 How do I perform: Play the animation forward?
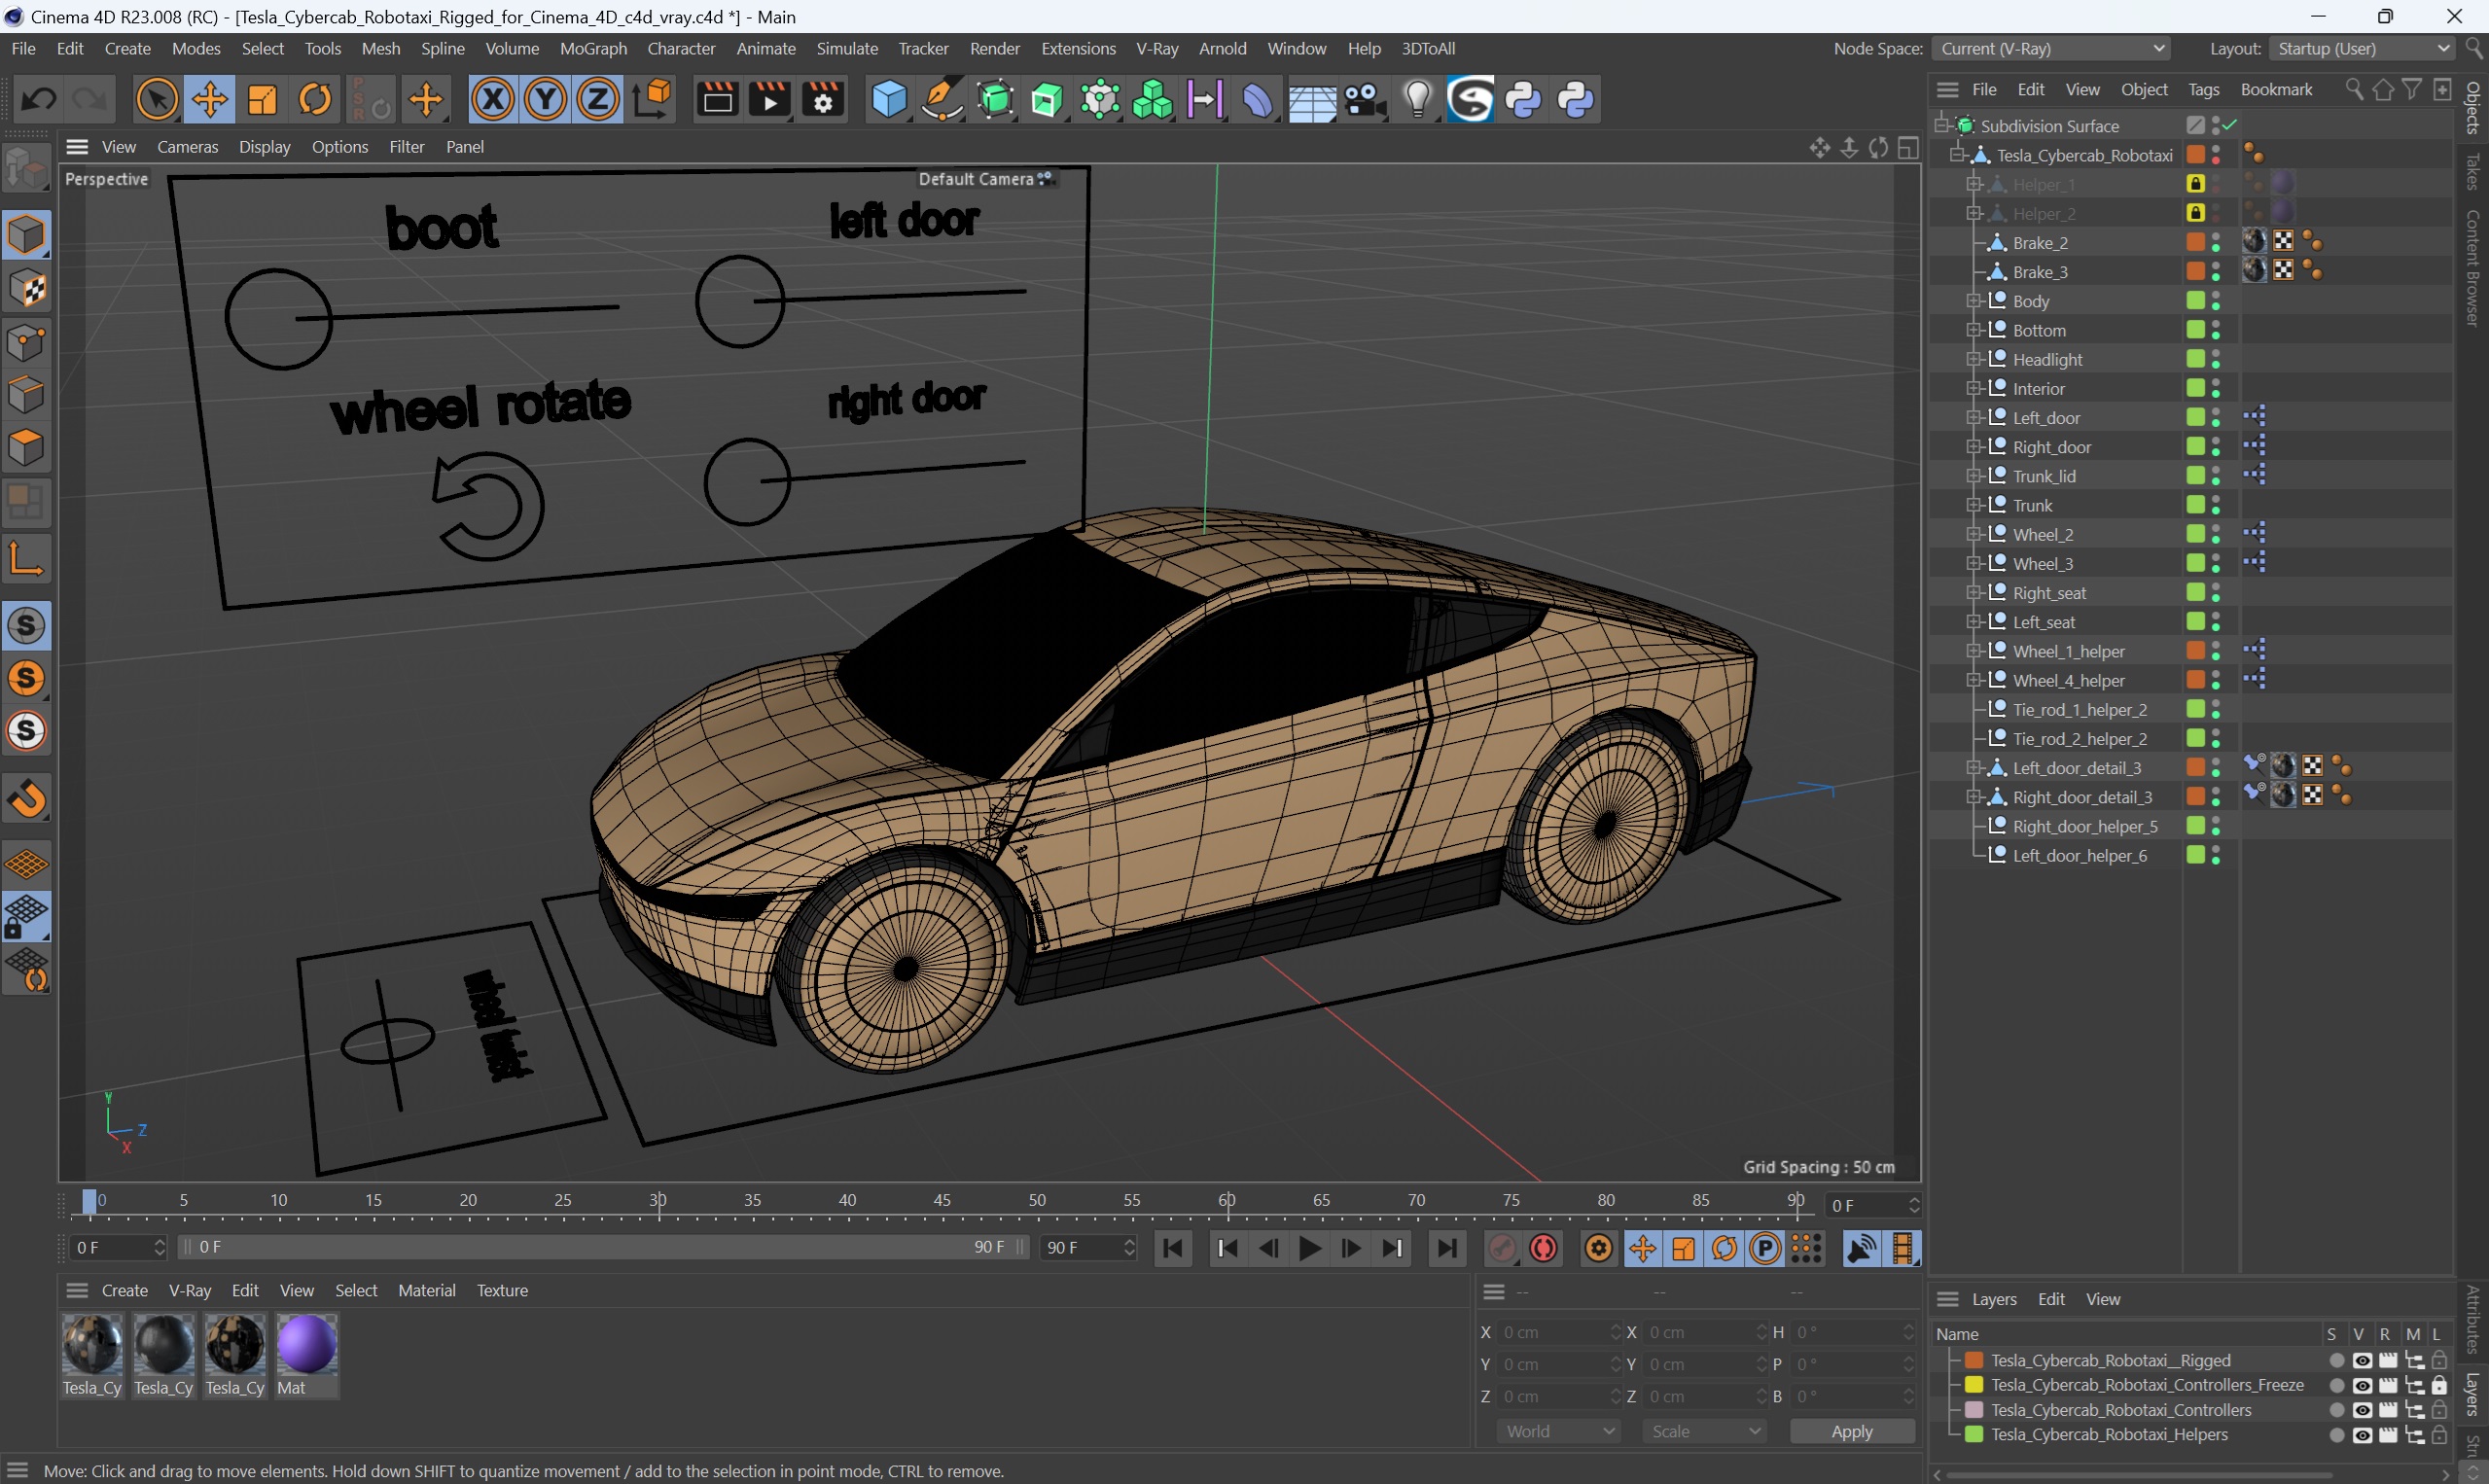point(1309,1248)
